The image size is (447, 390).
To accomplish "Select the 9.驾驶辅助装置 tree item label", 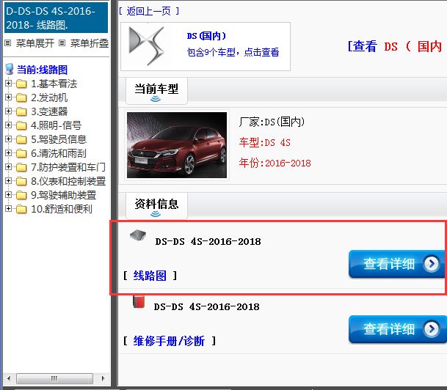I will coord(64,195).
